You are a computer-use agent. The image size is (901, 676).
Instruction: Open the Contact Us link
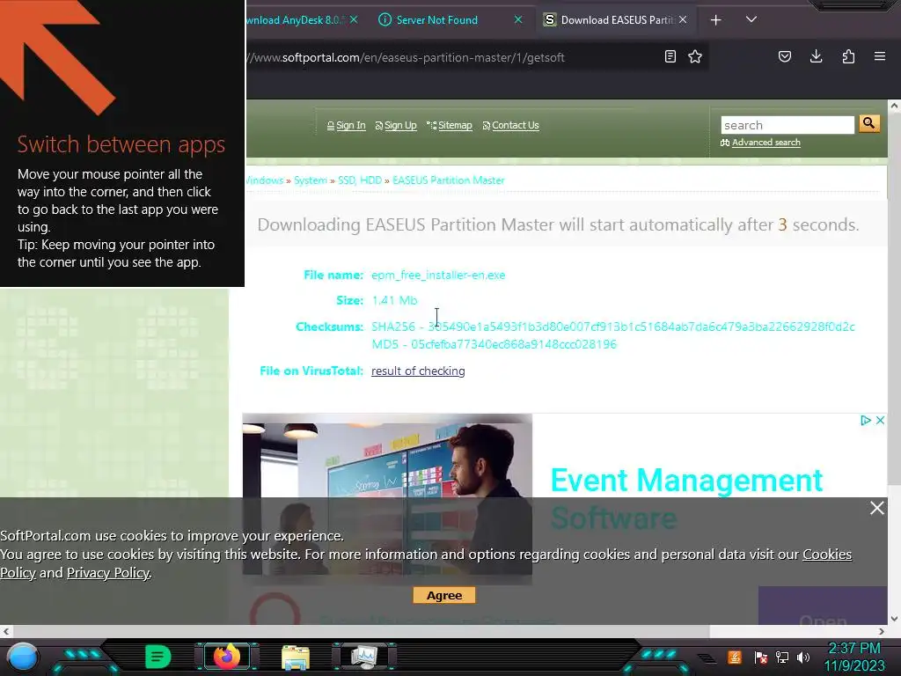click(515, 125)
